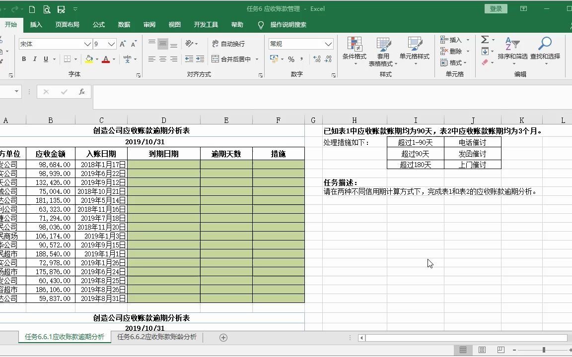The image size is (572, 357).
Task: Toggle italic formatting
Action: [35, 59]
